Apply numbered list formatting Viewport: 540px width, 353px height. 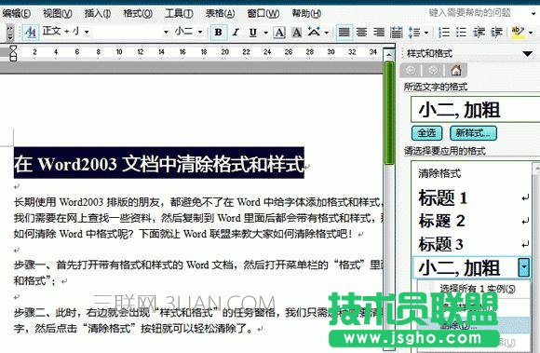click(x=444, y=33)
